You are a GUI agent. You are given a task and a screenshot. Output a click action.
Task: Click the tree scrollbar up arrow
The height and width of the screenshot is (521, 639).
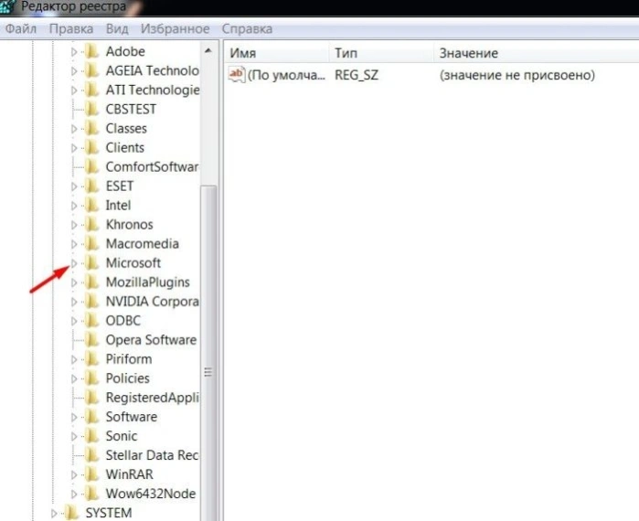click(x=208, y=51)
